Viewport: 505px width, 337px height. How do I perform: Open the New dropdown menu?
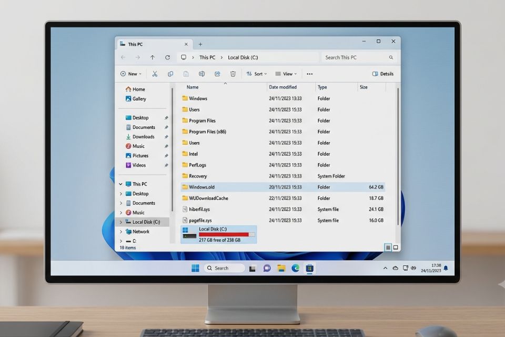coord(131,74)
